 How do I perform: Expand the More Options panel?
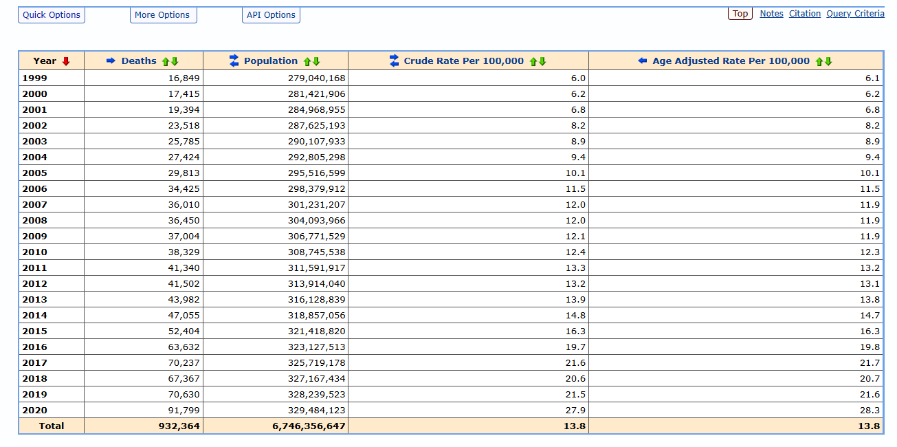coord(162,15)
